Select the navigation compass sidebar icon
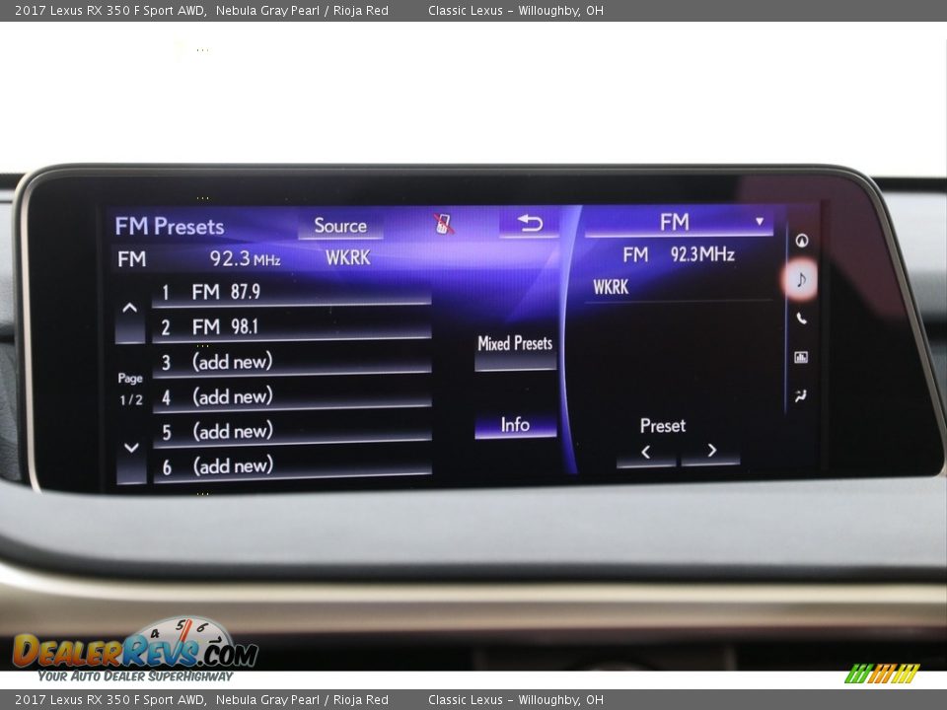This screenshot has height=710, width=947. point(801,241)
